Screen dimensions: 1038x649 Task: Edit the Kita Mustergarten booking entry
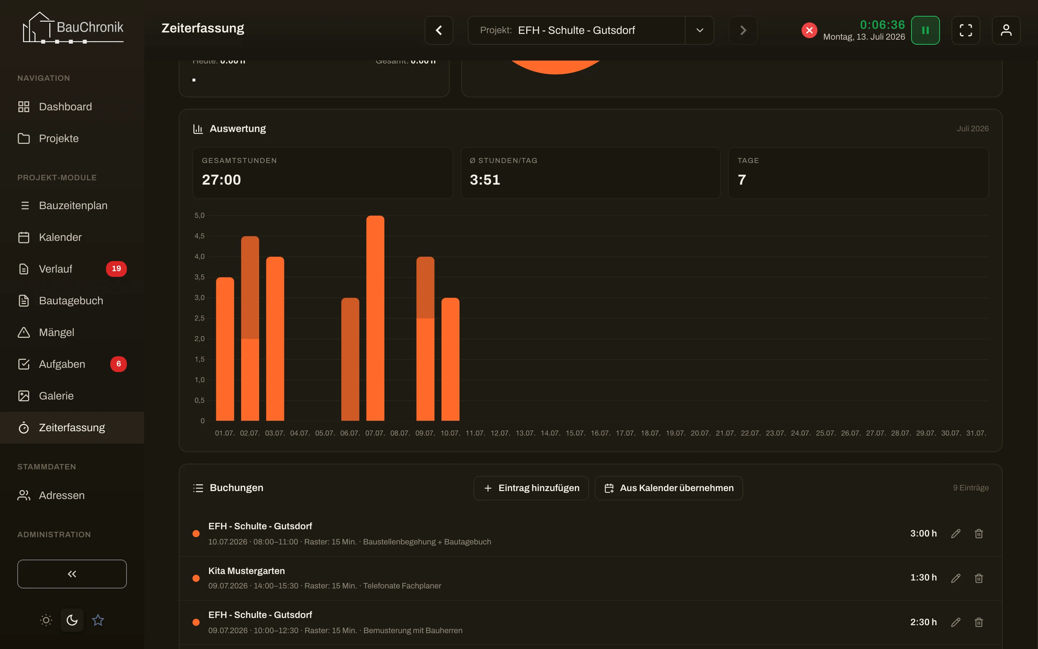click(956, 578)
